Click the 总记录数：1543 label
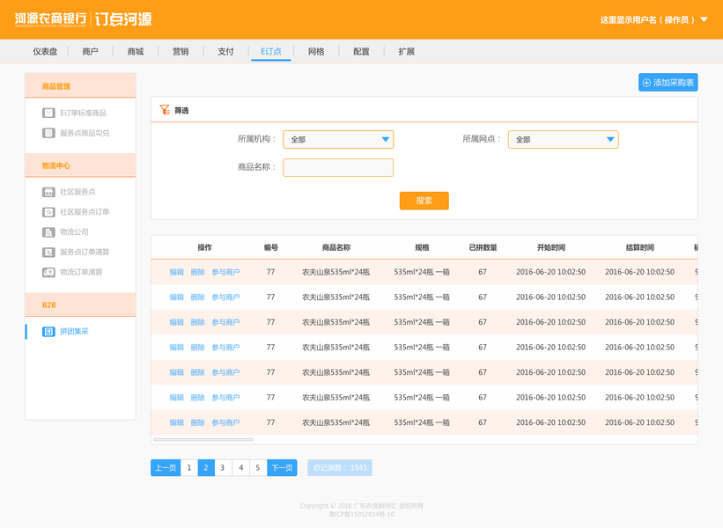 pos(340,467)
